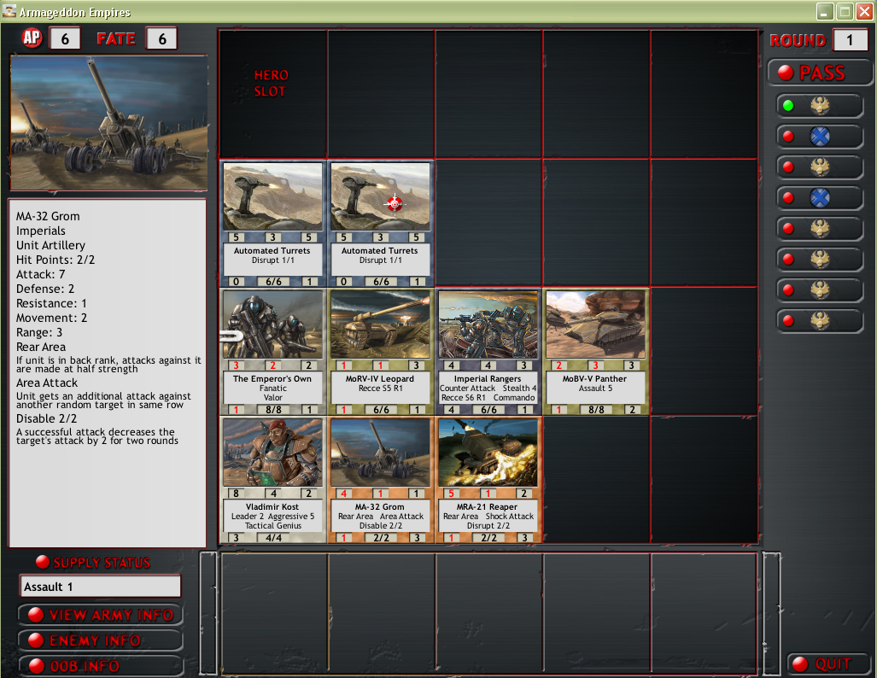Screen dimensions: 877x678
Task: Click the right bracket arrow of the hand tray
Action: [x=772, y=613]
